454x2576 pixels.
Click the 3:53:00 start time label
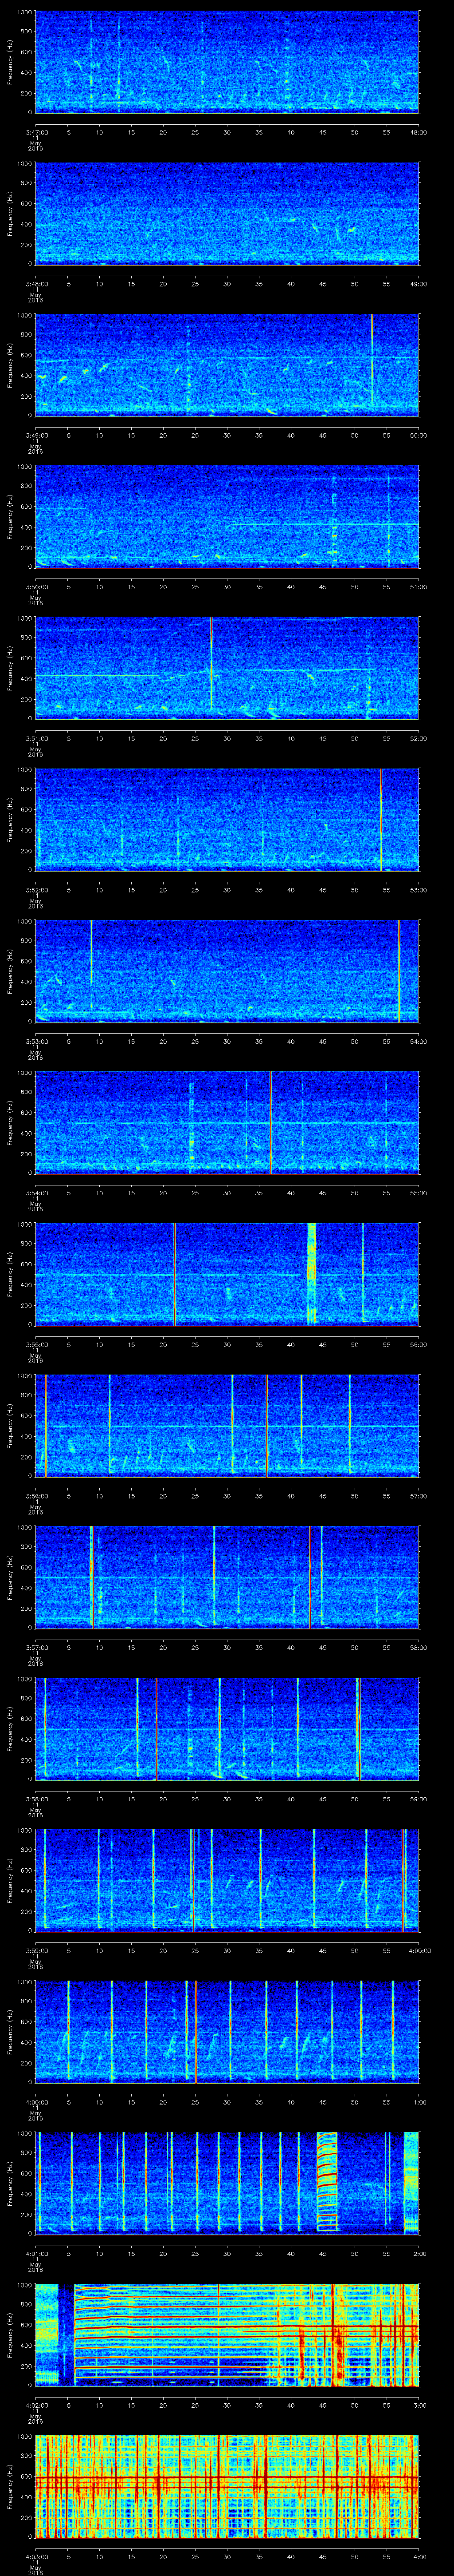pyautogui.click(x=36, y=1042)
